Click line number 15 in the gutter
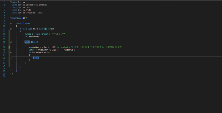222x113 pixels. 4,39
